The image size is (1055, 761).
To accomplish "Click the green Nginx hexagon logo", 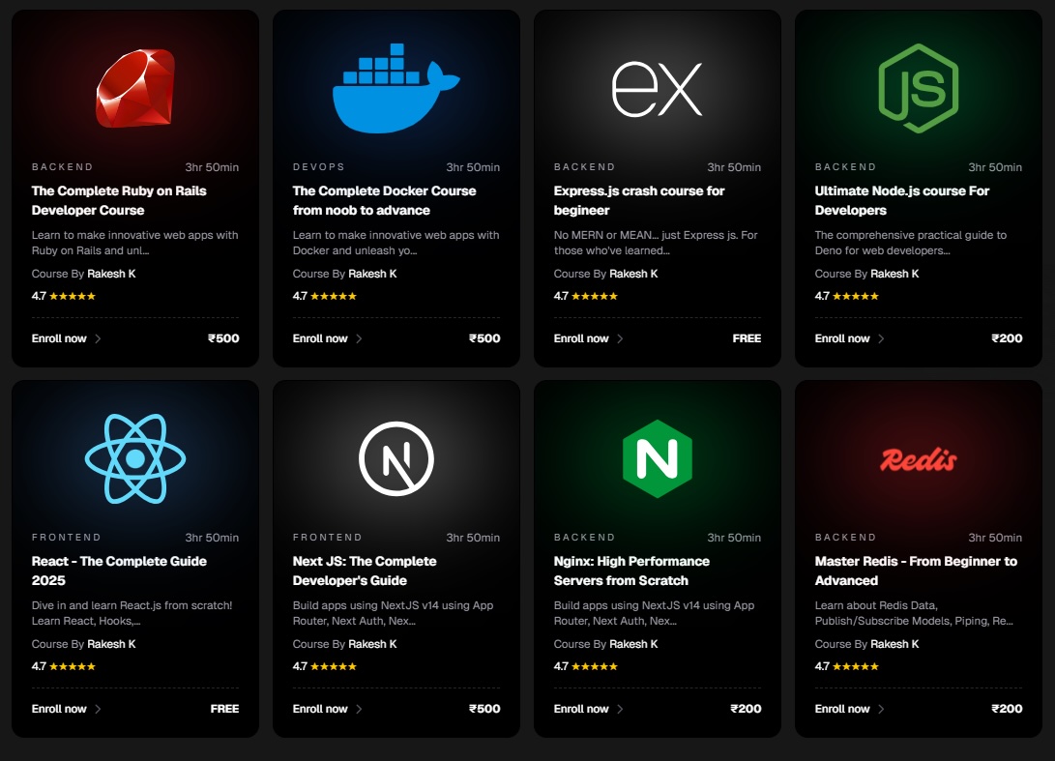I will click(658, 459).
